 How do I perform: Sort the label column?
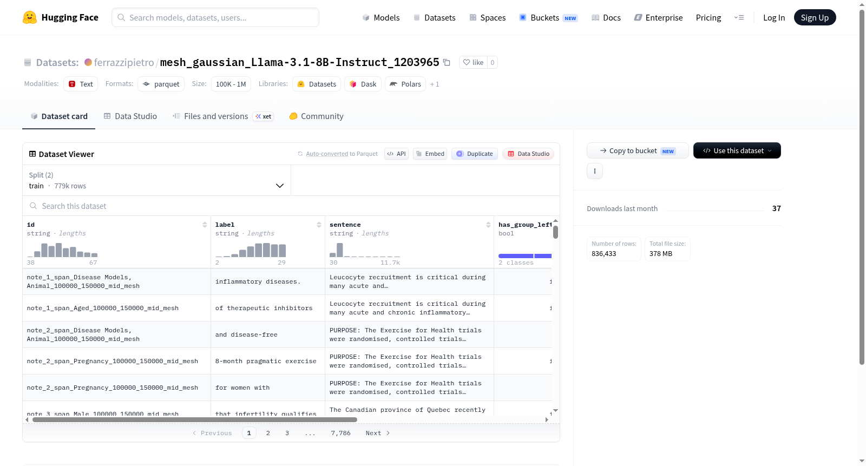tap(319, 225)
